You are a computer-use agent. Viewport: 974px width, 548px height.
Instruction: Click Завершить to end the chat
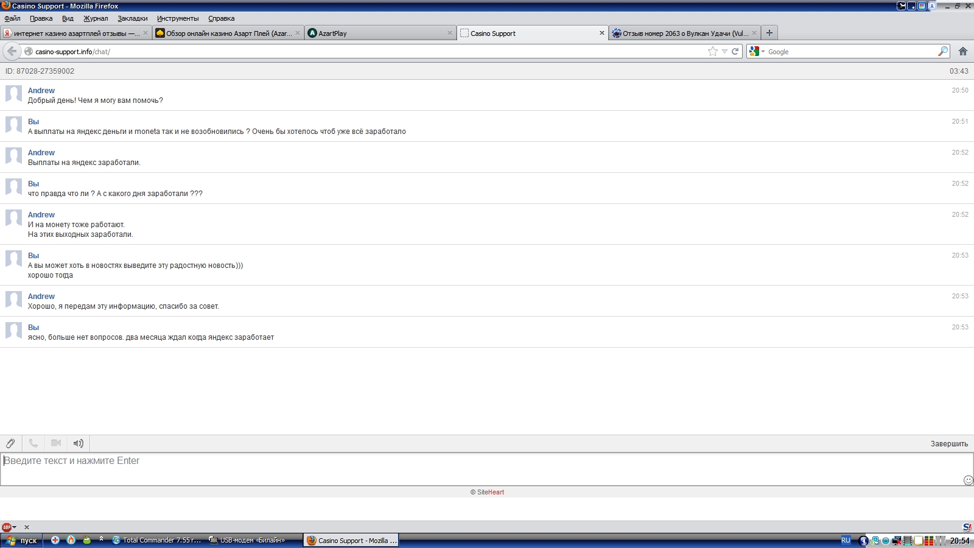[949, 444]
